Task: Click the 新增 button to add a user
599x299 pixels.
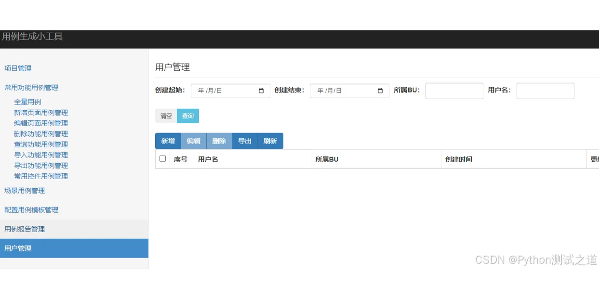Action: pos(168,141)
